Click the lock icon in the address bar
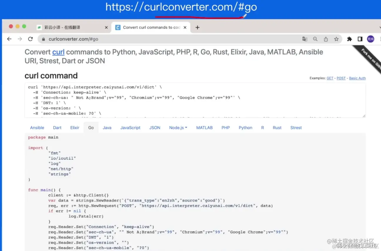This screenshot has height=251, width=381. 44,39
